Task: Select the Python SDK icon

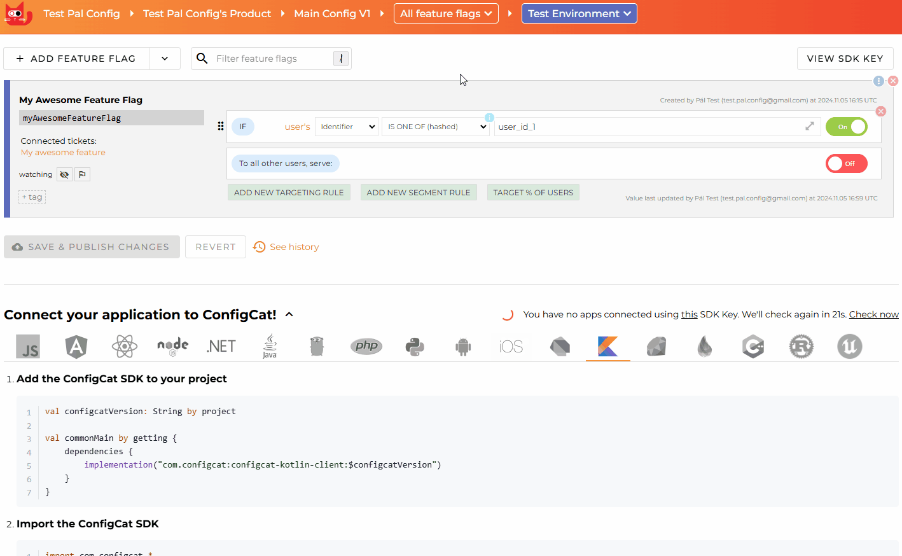Action: pyautogui.click(x=415, y=346)
